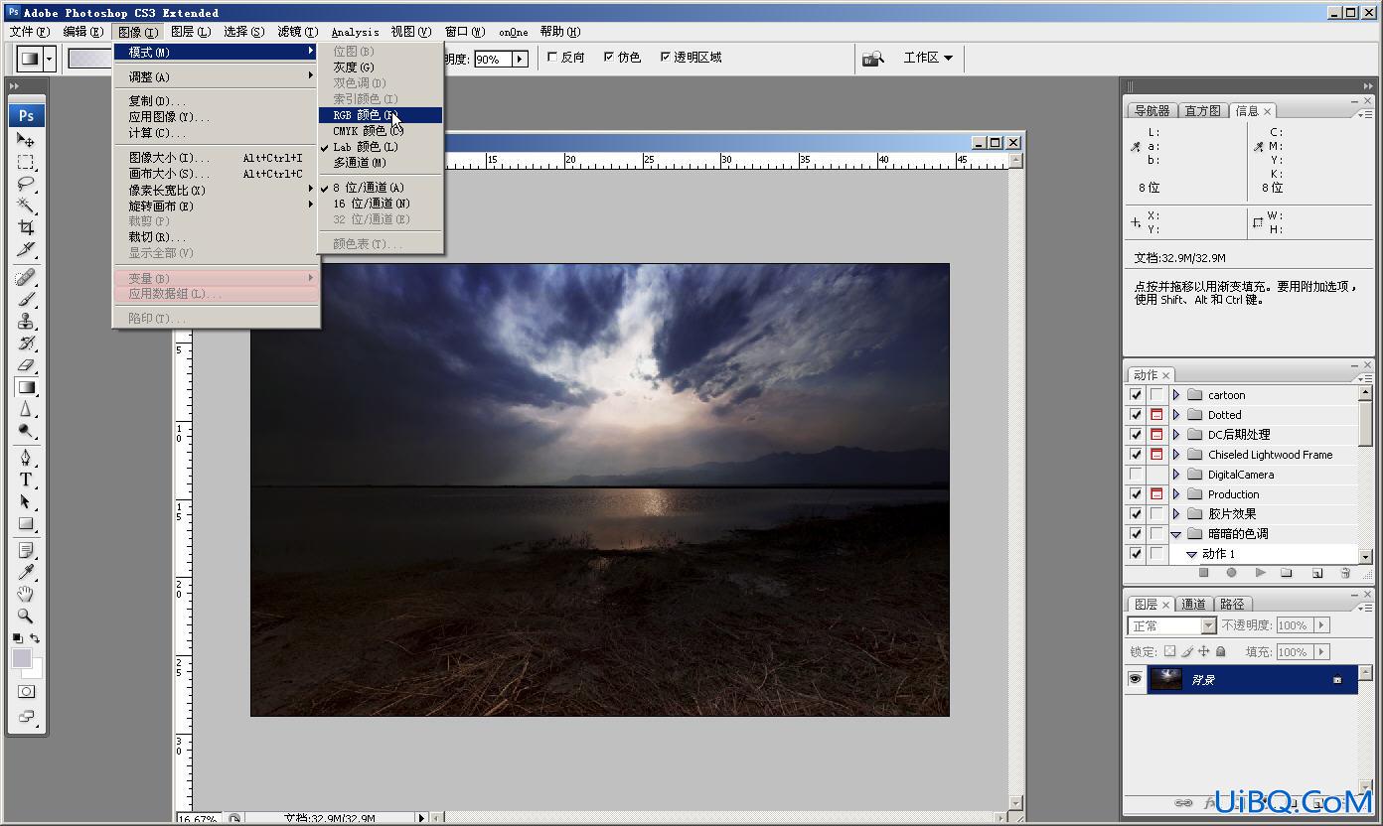Choose RGB 颜色 in mode submenu

tap(380, 115)
